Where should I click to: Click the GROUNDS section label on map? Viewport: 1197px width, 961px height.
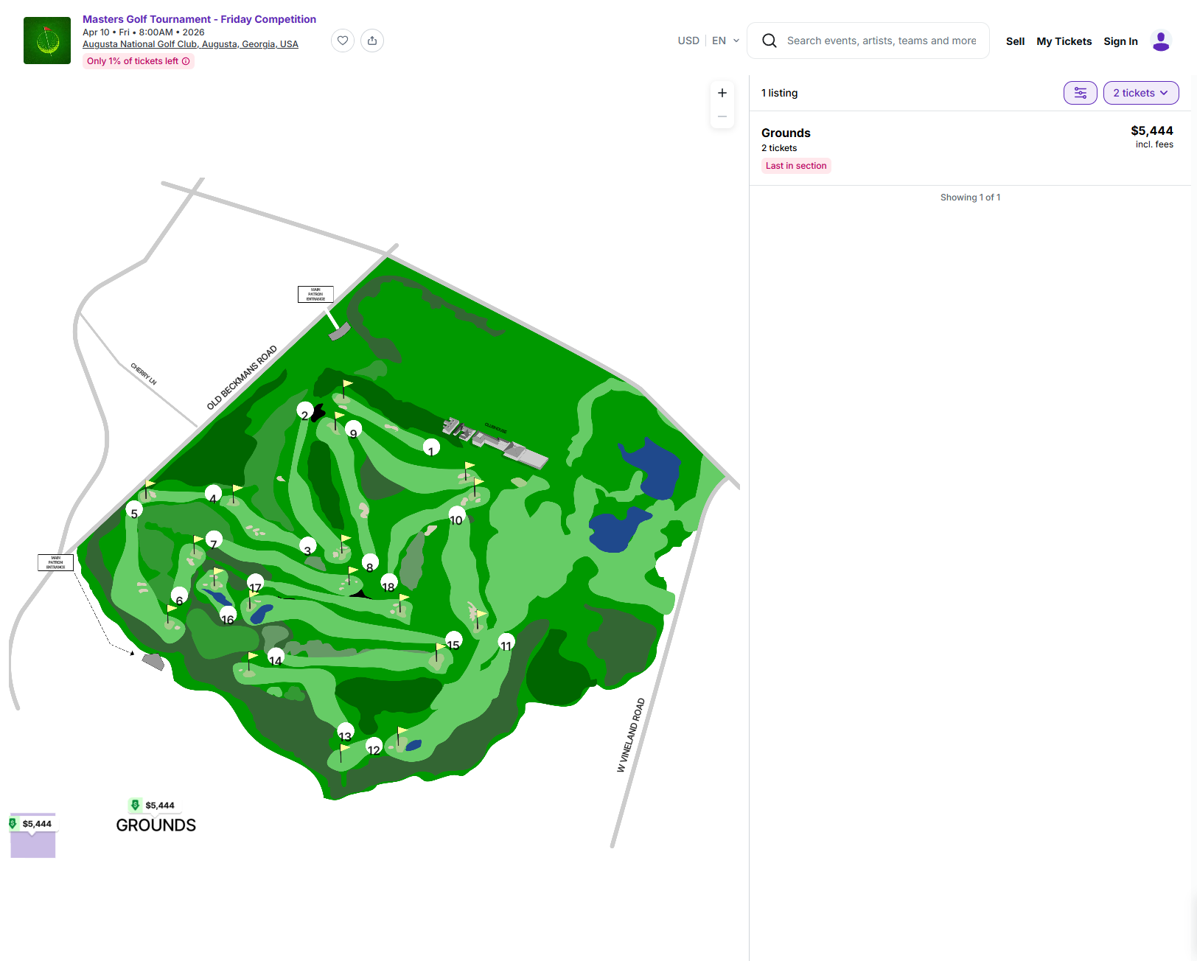click(156, 825)
